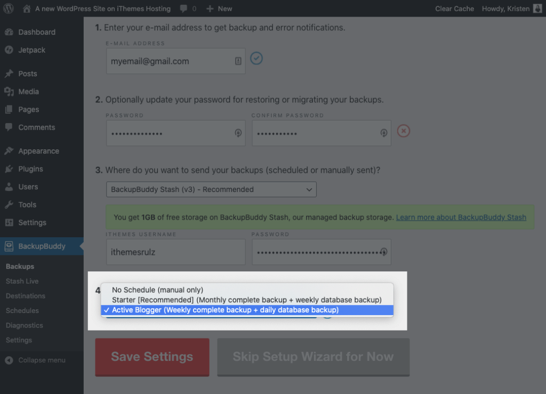The image size is (546, 394).
Task: Open Destinations submenu item
Action: (x=26, y=296)
